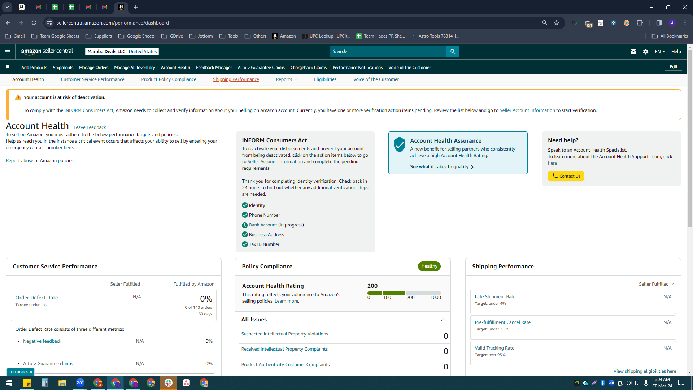The width and height of the screenshot is (693, 390).
Task: Click the bookmark flag icon in nav bar
Action: click(x=8, y=67)
